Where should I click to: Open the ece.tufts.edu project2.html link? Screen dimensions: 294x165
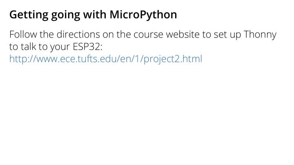click(x=106, y=59)
